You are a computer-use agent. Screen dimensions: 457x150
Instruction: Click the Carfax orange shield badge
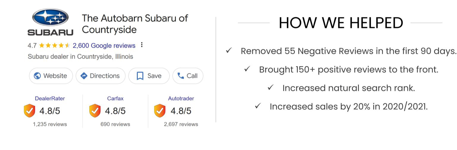coord(95,111)
